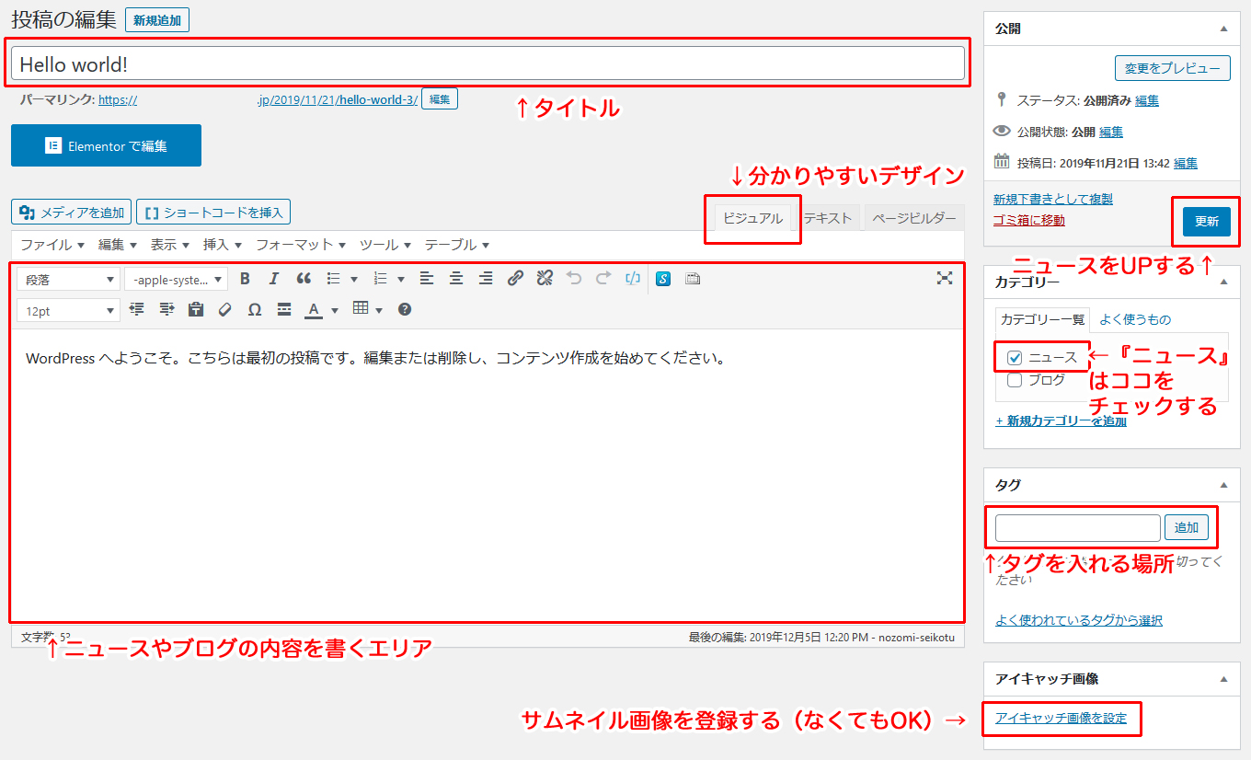The width and height of the screenshot is (1251, 760).
Task: Open the text color picker
Action: [x=322, y=310]
